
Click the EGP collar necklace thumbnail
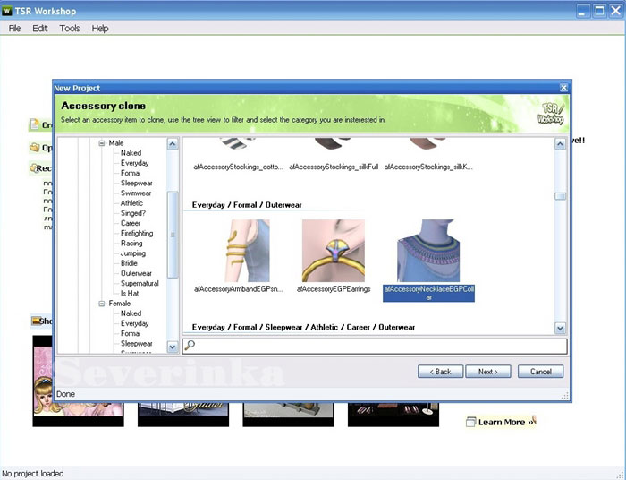click(x=427, y=251)
